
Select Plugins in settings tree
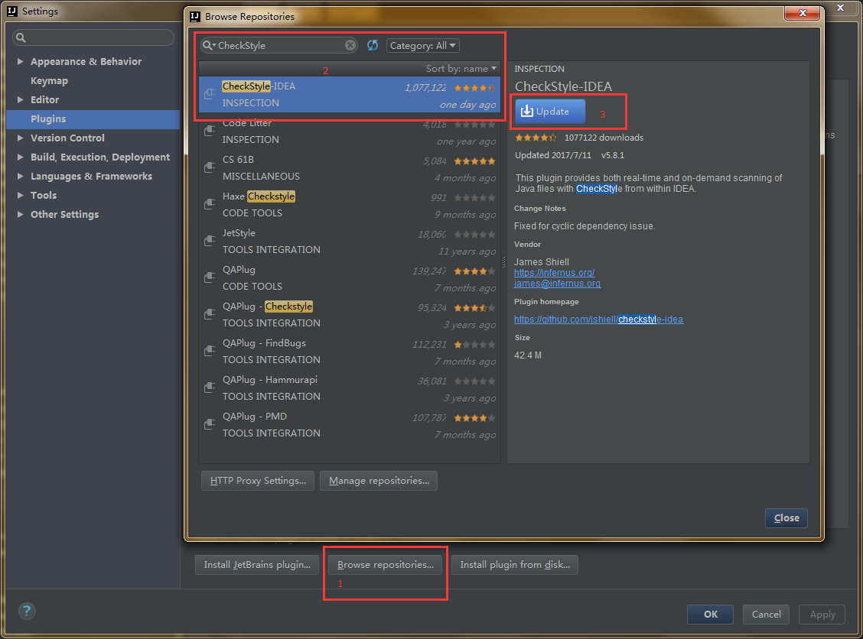pyautogui.click(x=93, y=118)
